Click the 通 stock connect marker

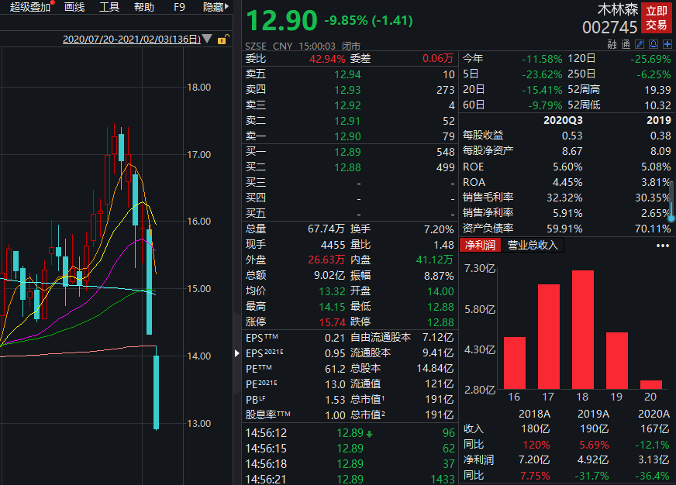(x=626, y=44)
